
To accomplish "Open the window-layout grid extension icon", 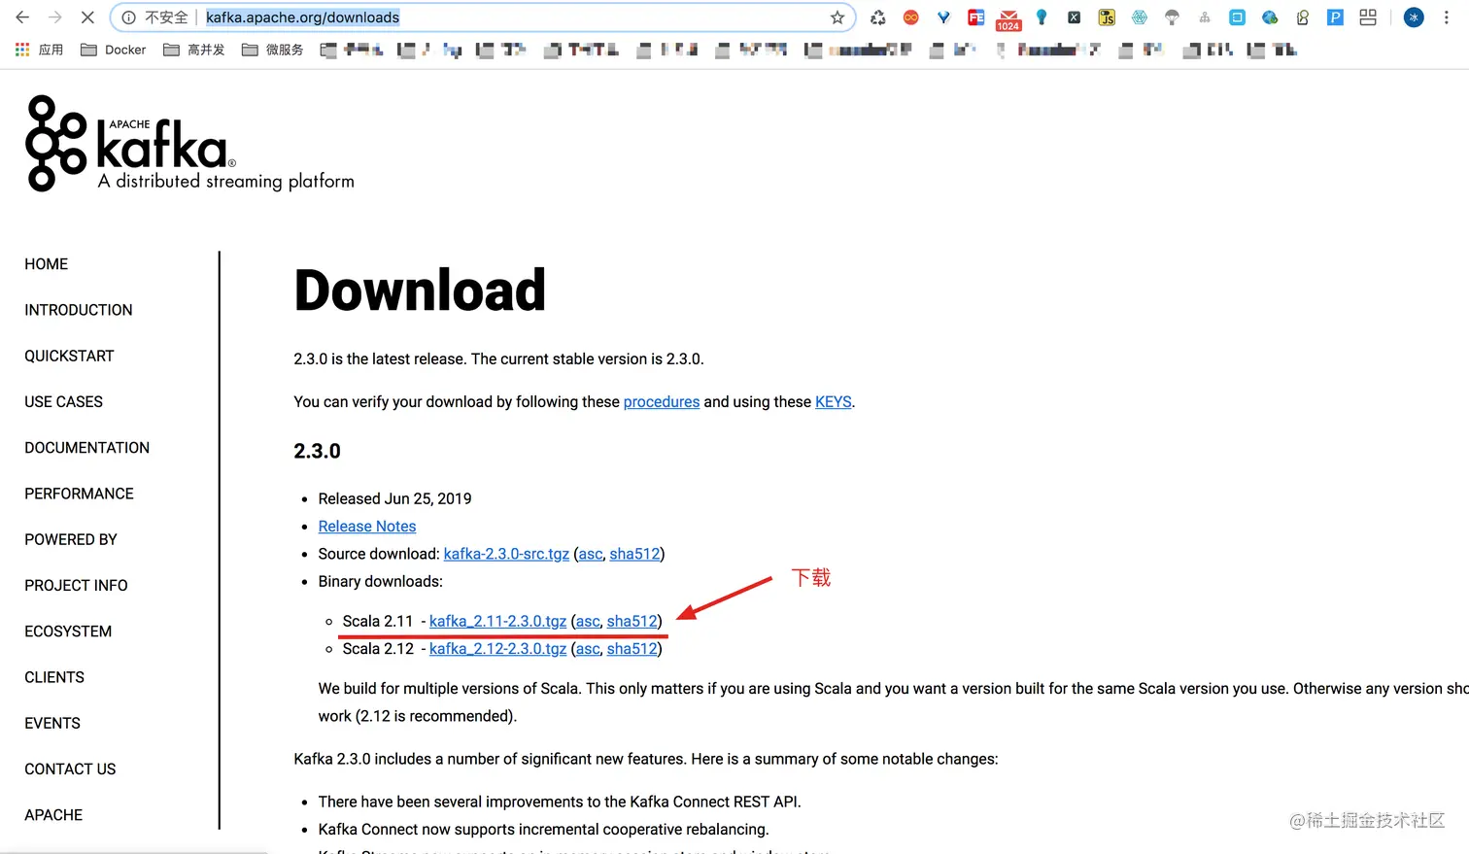I will [x=1368, y=17].
